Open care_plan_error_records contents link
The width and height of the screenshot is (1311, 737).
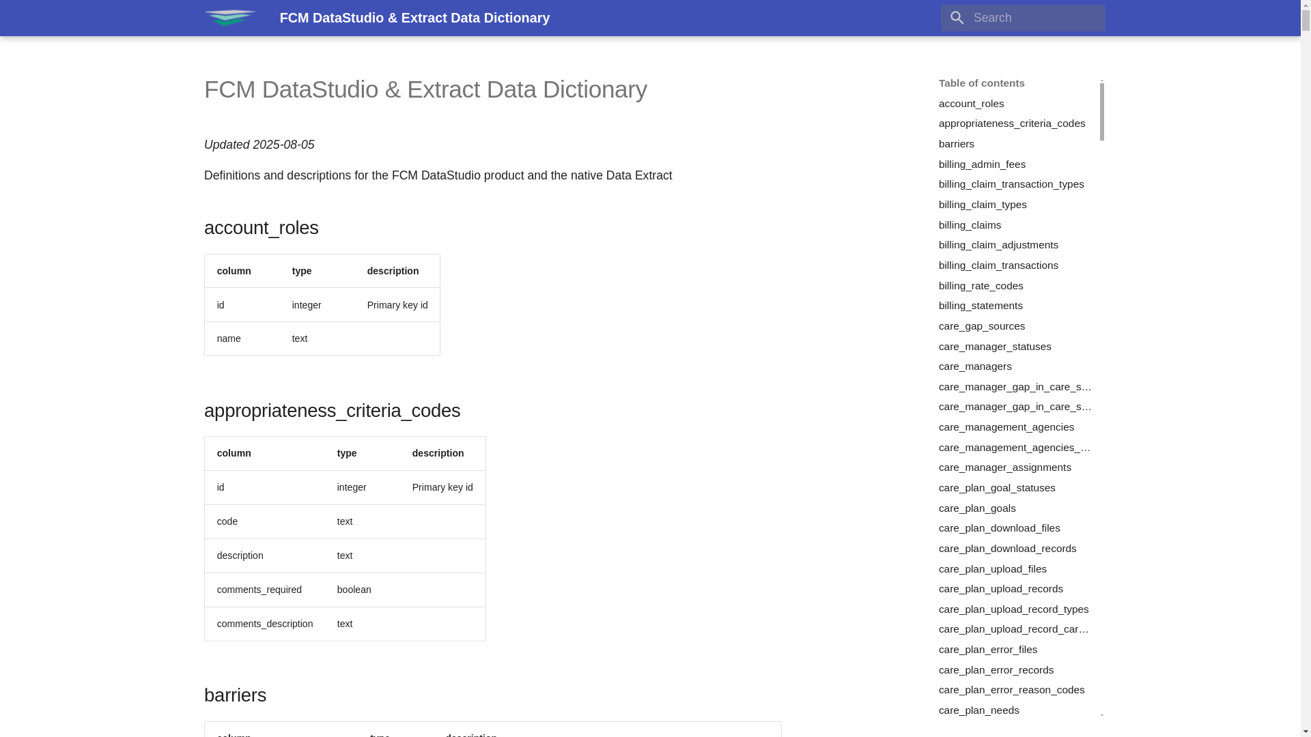click(996, 670)
